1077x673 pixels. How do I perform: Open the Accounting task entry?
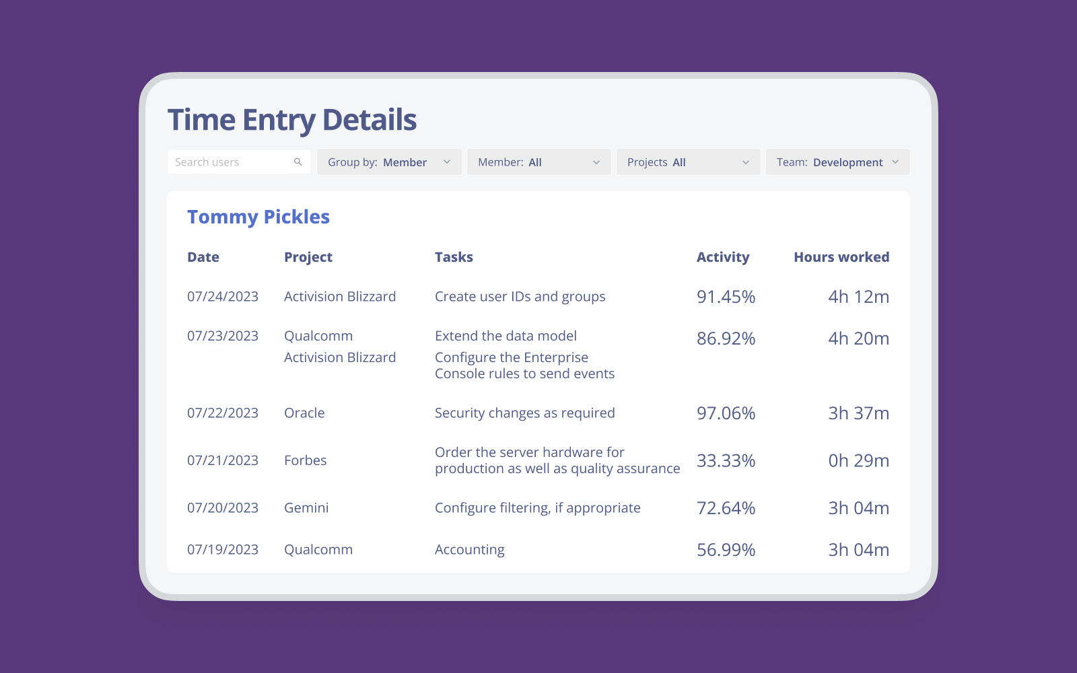(x=470, y=550)
